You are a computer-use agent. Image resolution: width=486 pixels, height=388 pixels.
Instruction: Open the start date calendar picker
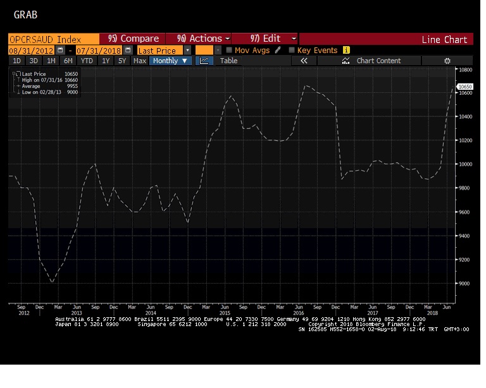click(60, 50)
